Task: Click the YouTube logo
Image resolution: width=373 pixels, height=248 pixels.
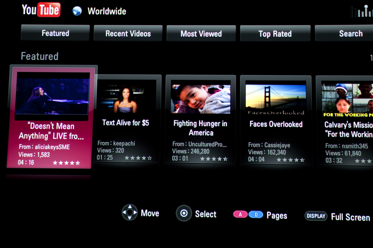Action: 41,10
